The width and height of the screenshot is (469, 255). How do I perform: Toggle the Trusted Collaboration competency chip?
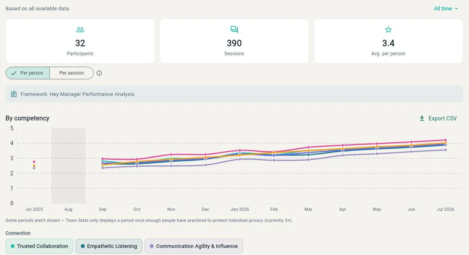click(x=39, y=246)
